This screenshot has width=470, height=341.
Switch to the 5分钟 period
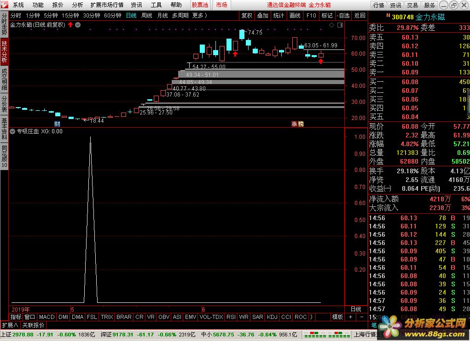51,15
